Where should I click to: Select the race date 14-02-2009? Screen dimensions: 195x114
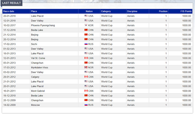pos(10,105)
